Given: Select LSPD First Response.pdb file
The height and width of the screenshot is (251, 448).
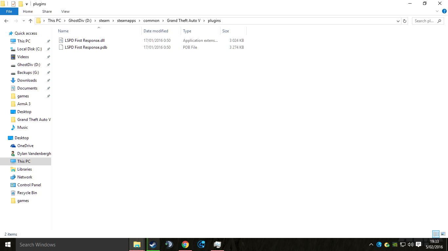Looking at the screenshot, I should [86, 47].
